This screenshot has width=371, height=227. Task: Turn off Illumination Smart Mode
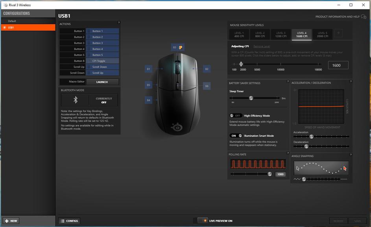[236, 136]
